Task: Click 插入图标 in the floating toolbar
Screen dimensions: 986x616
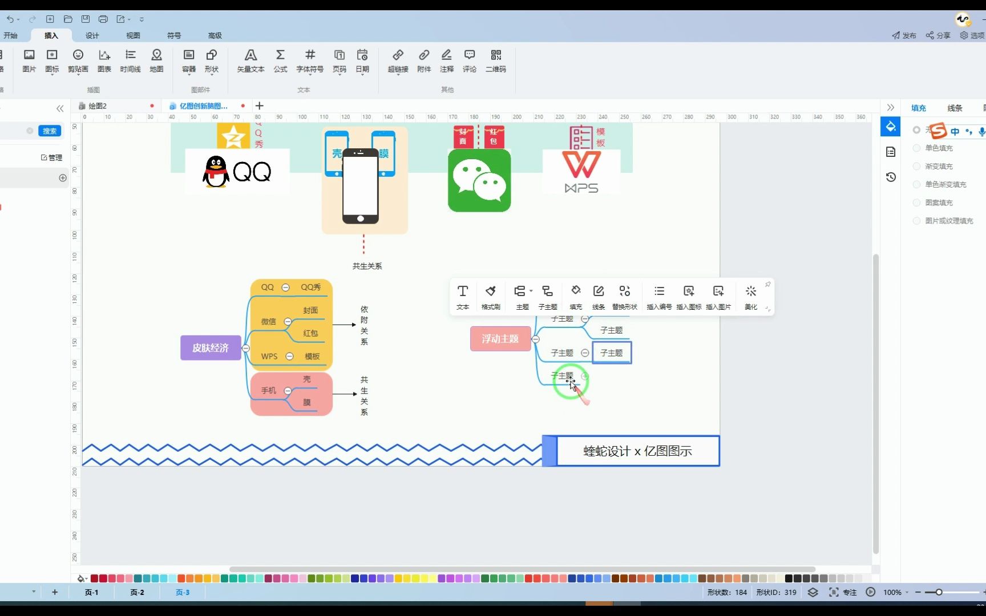Action: (x=689, y=297)
